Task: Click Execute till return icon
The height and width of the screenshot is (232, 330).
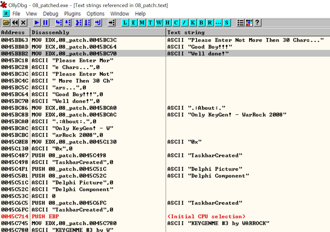Action: point(98,23)
